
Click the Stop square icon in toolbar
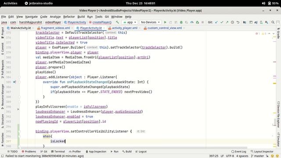[x=202, y=22]
